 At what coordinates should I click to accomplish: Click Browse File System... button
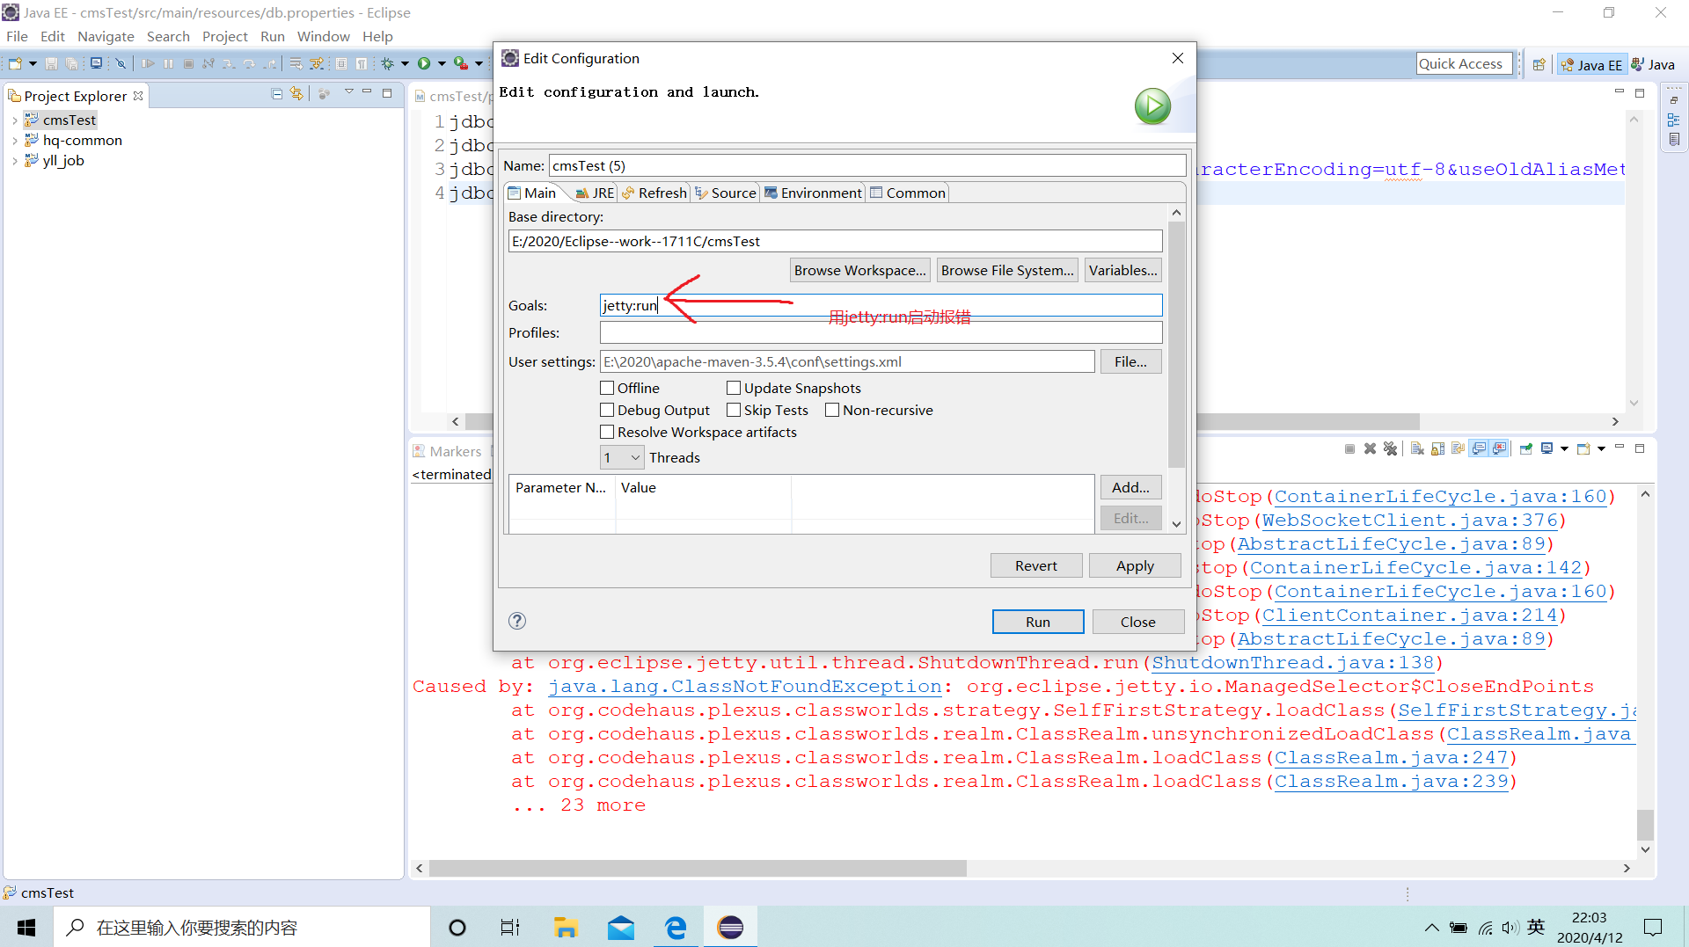[1007, 270]
